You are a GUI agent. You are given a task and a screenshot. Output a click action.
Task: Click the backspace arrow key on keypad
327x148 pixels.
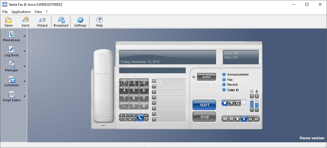pos(146,116)
